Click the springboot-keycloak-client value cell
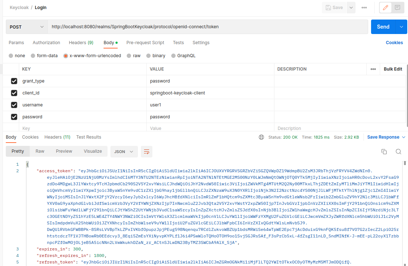The image size is (408, 266). pyautogui.click(x=210, y=93)
